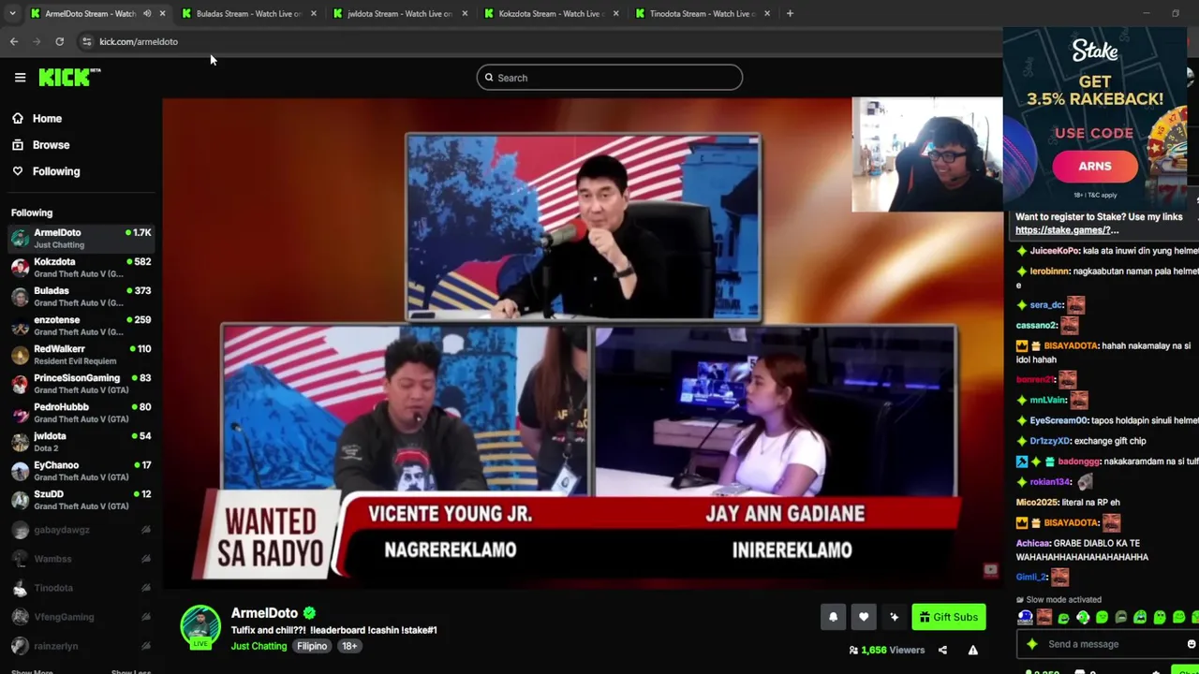Click Just Chatting category link

pos(259,646)
